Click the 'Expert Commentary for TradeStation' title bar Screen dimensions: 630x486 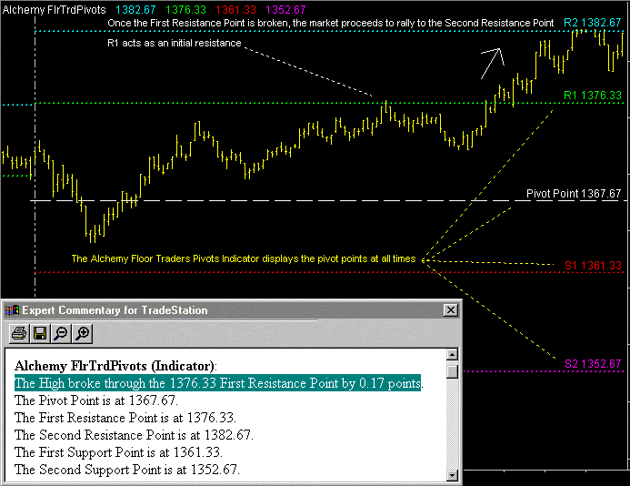point(232,310)
